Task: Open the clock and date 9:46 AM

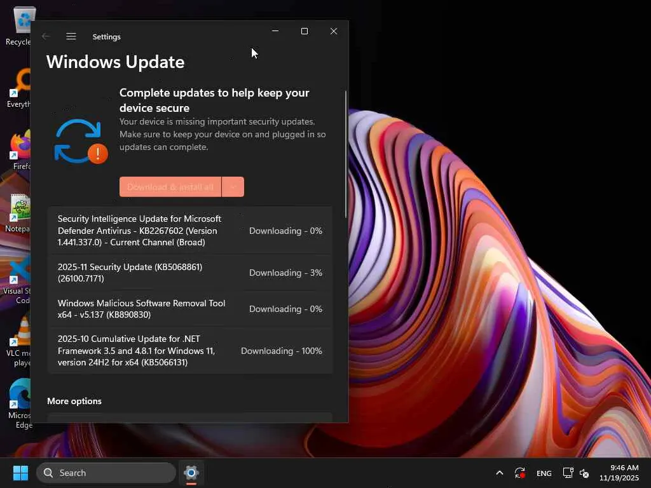Action: pos(619,473)
